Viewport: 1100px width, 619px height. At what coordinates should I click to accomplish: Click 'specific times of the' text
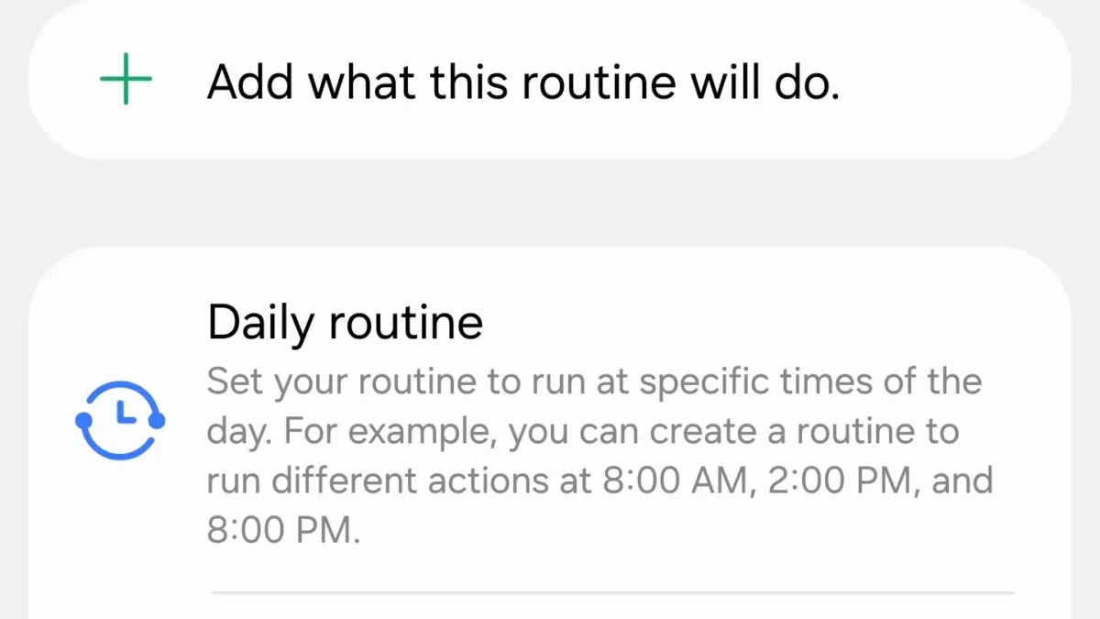tap(810, 381)
